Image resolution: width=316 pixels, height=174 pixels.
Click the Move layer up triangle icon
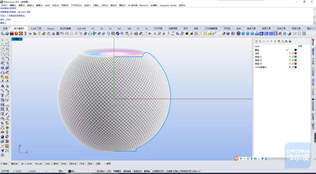268,41
